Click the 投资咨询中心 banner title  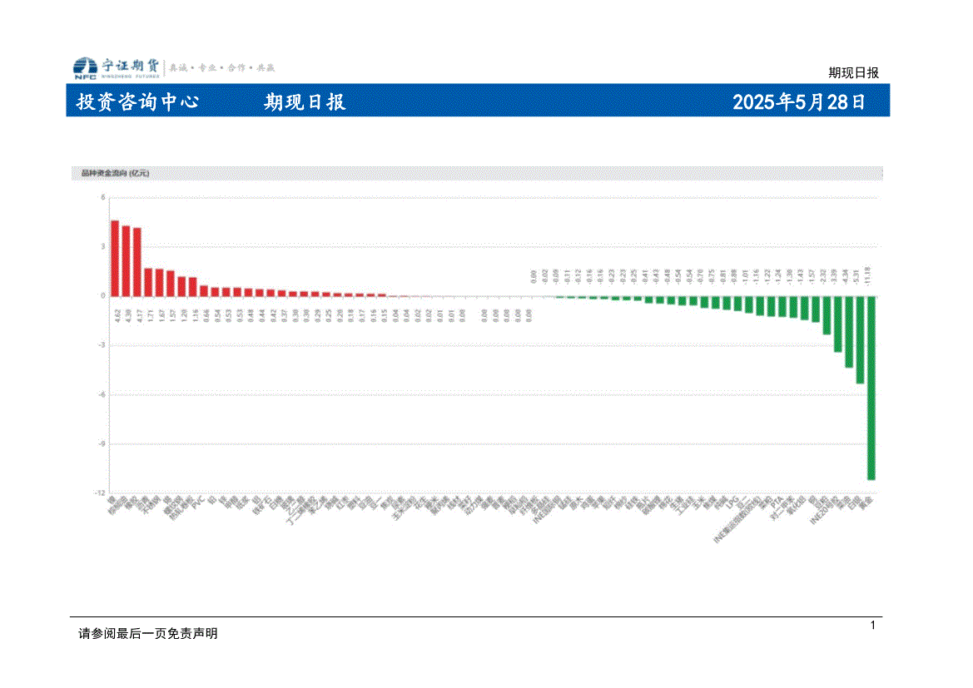tap(137, 102)
